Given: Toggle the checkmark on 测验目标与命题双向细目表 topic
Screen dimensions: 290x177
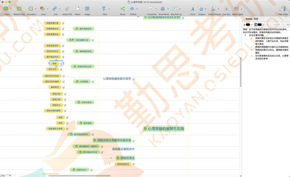Looking at the screenshot, I should pyautogui.click(x=95, y=140).
